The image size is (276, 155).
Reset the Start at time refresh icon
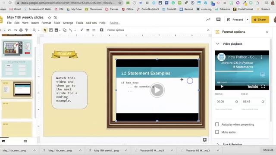pos(237,102)
